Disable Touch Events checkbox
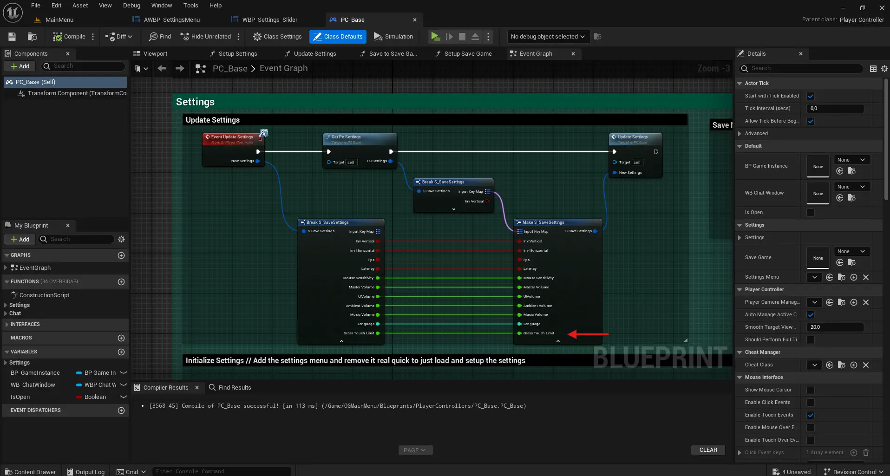The image size is (890, 476). click(811, 415)
